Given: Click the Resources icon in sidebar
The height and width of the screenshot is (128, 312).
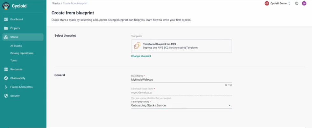Looking at the screenshot, I should (6, 69).
